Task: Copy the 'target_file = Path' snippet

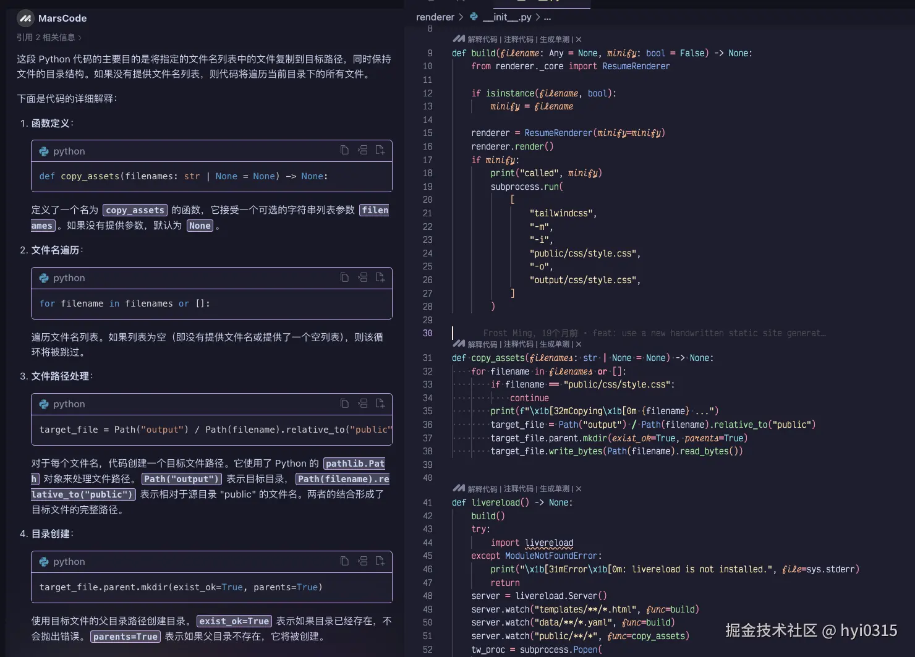Action: [344, 404]
